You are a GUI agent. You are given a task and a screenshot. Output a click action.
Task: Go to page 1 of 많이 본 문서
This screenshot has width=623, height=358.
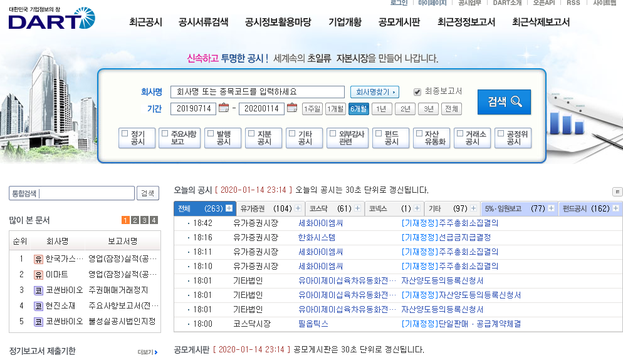click(125, 220)
